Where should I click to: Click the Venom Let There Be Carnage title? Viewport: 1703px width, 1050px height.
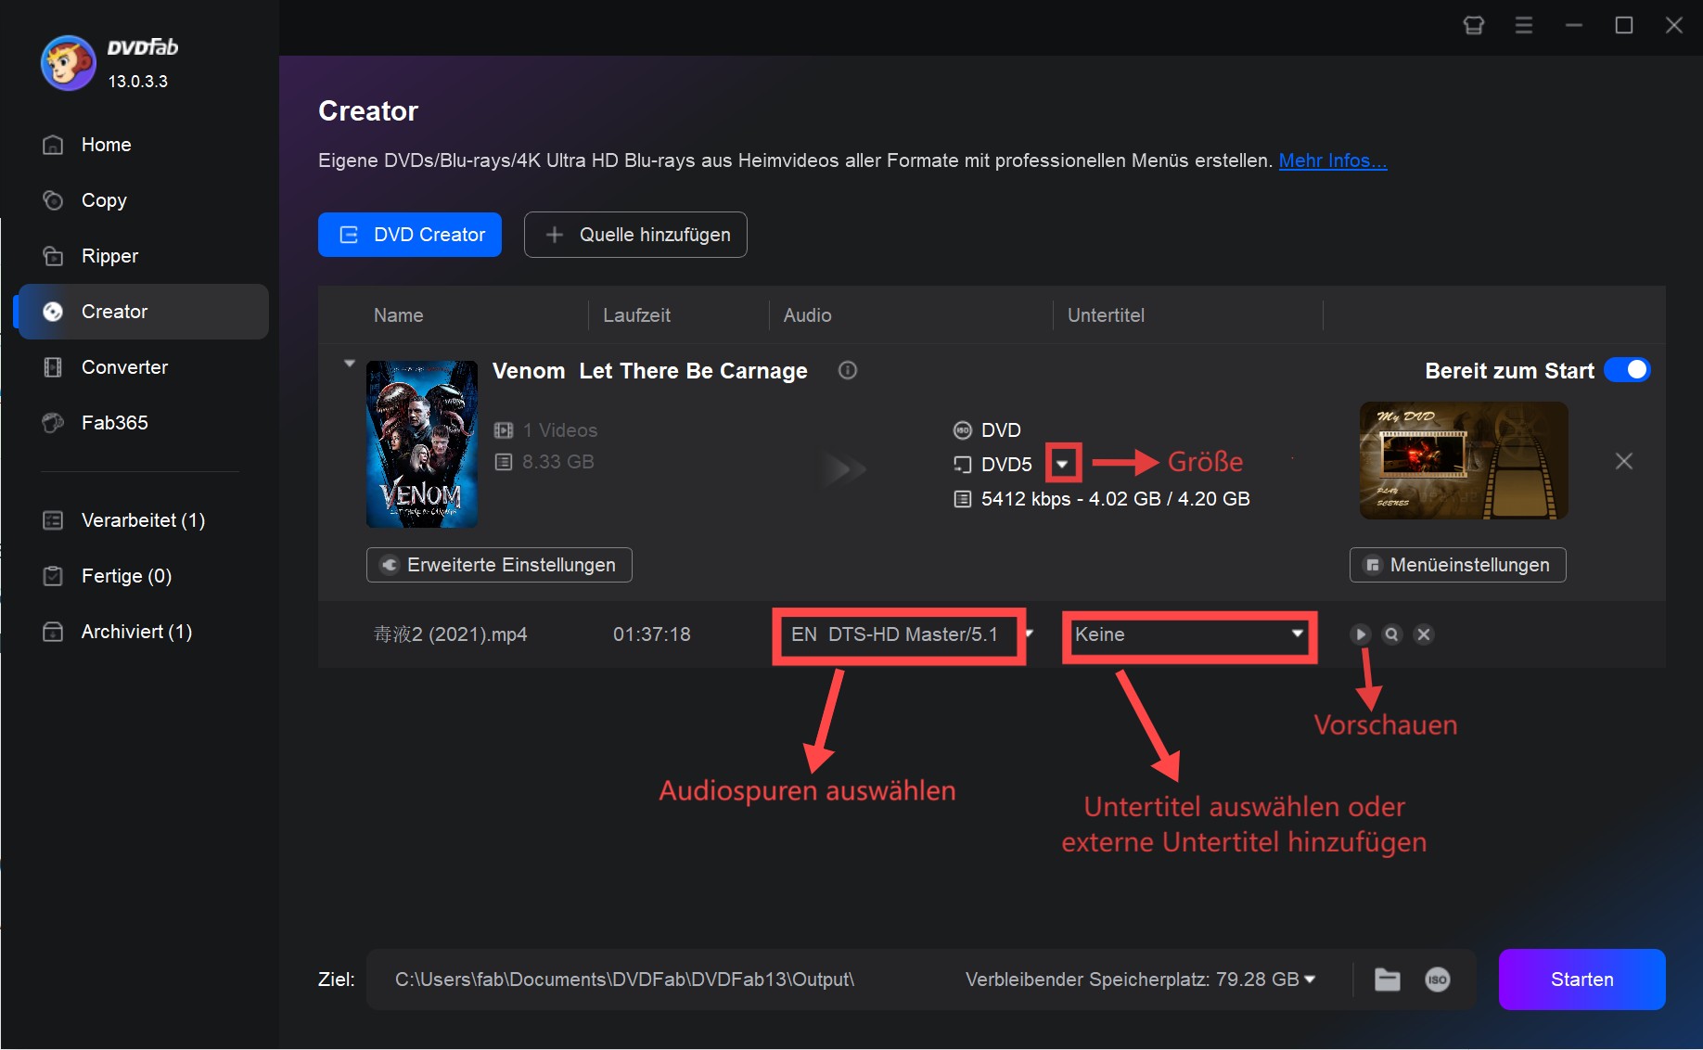coord(649,371)
